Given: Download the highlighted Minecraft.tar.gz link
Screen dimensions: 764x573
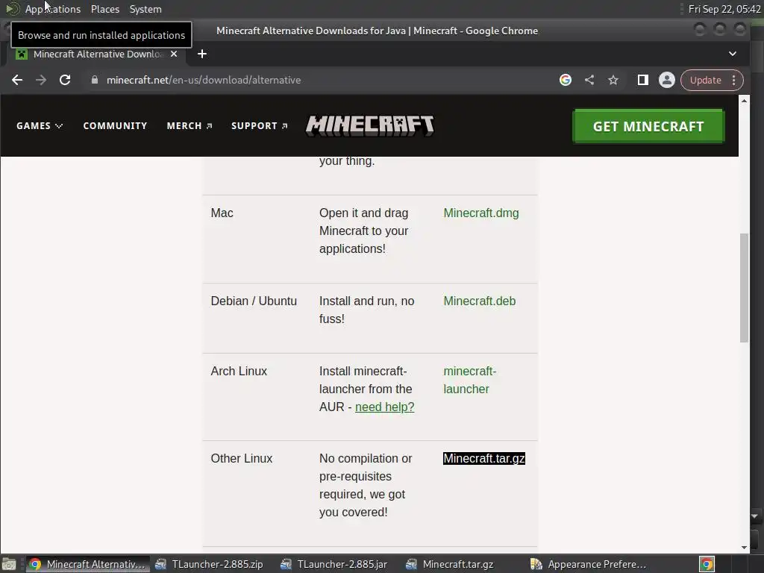Looking at the screenshot, I should pos(483,459).
